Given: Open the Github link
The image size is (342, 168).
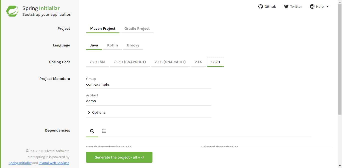Looking at the screenshot, I should 267,6.
